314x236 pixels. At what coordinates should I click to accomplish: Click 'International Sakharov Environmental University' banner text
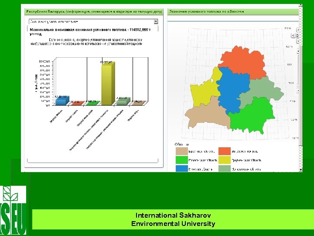click(173, 219)
